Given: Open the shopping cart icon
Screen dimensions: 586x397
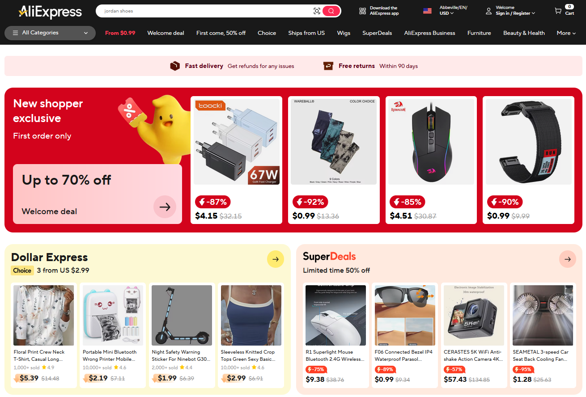Looking at the screenshot, I should (558, 11).
